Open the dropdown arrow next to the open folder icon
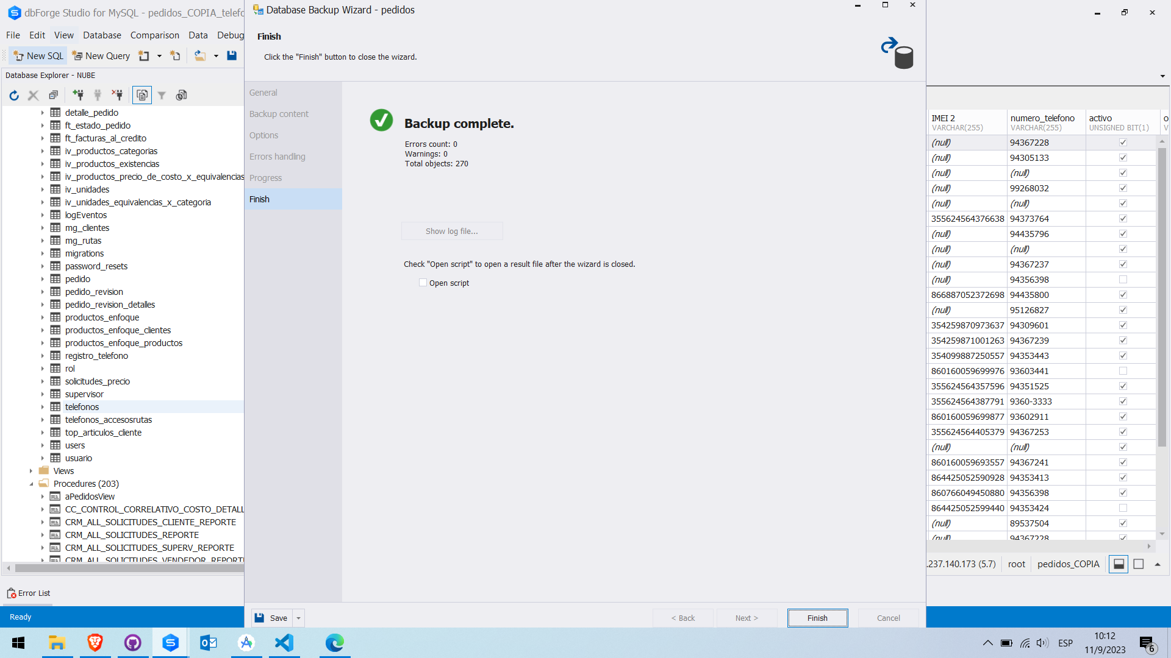Image resolution: width=1171 pixels, height=658 pixels. point(216,56)
